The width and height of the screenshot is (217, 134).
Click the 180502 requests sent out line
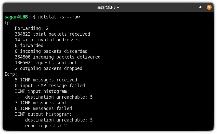(46, 63)
